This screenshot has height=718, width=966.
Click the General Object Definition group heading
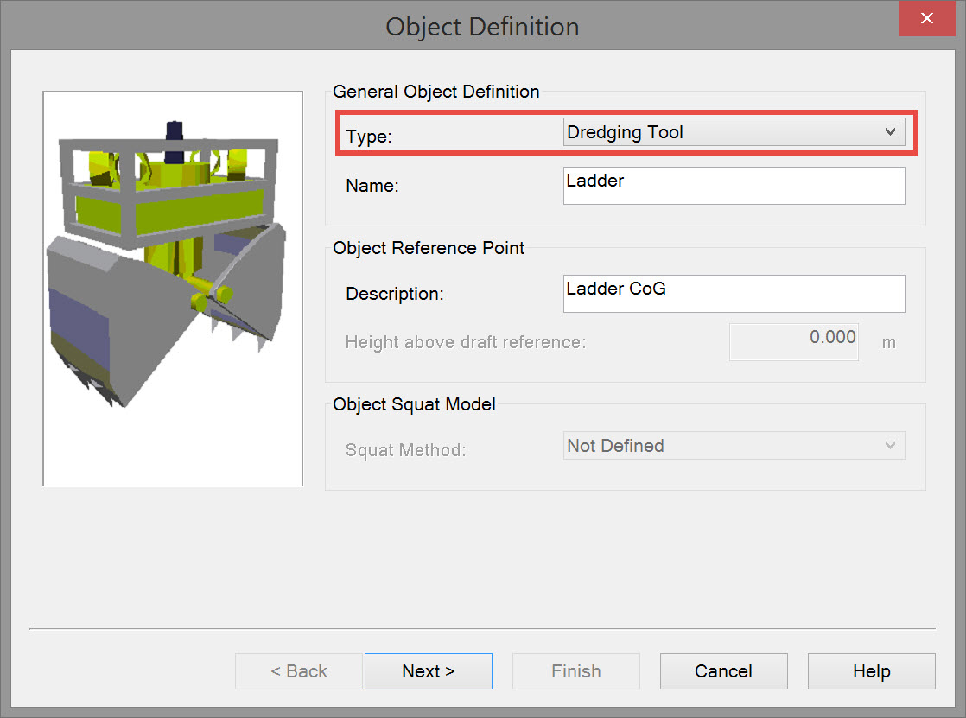[436, 92]
